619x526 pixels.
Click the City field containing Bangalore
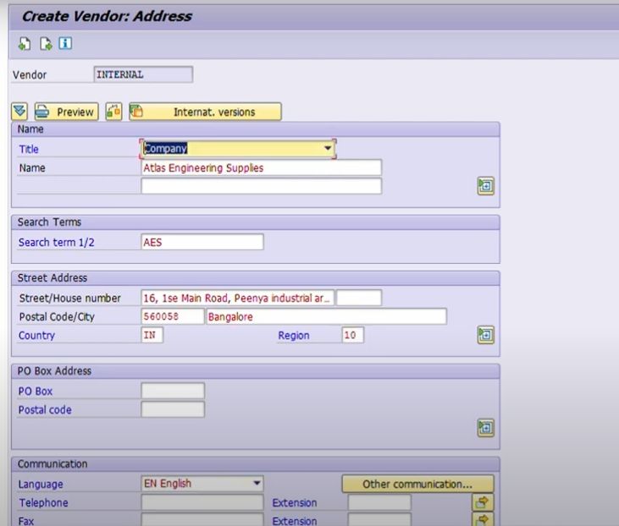point(327,316)
